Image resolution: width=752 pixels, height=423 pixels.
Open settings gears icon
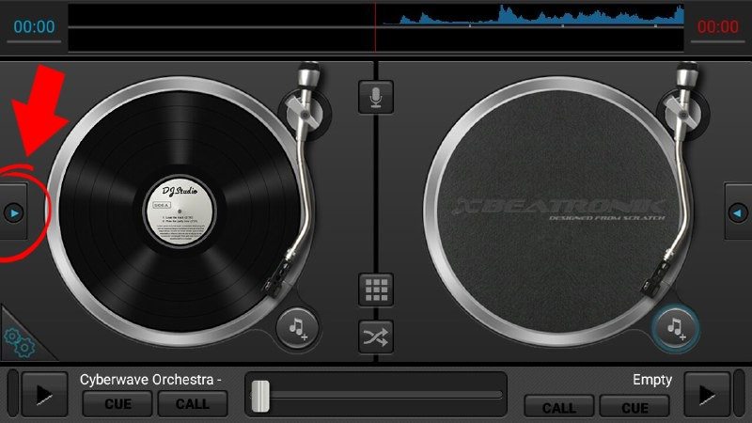(19, 341)
